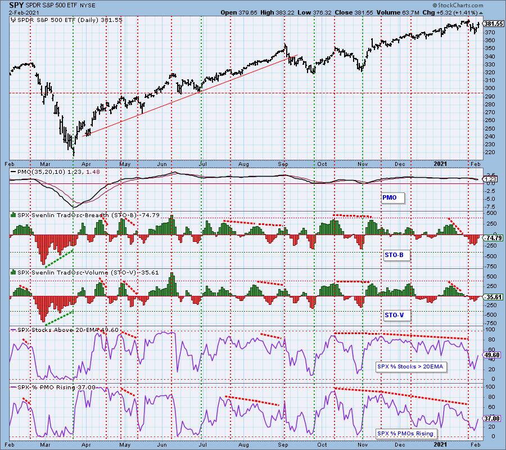Click the 2-Feb-2021 date label

(24, 12)
